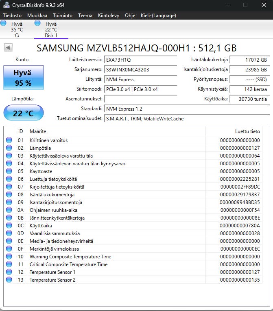The width and height of the screenshot is (273, 311).
Task: Click the status icon for Isäntäkirjoituskomentoja
Action: [9, 202]
